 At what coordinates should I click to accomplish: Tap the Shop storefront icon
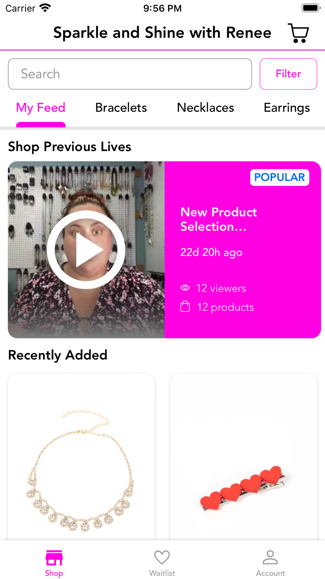pyautogui.click(x=54, y=558)
